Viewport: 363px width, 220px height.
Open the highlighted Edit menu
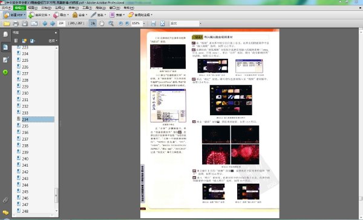[19, 8]
